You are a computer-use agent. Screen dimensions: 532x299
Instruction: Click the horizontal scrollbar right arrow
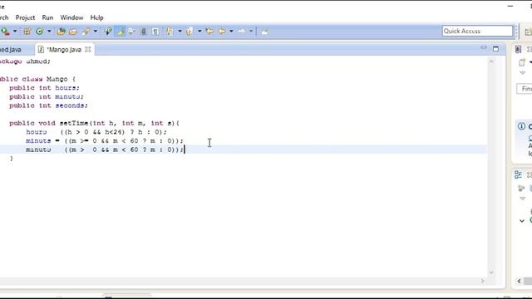coord(482,281)
